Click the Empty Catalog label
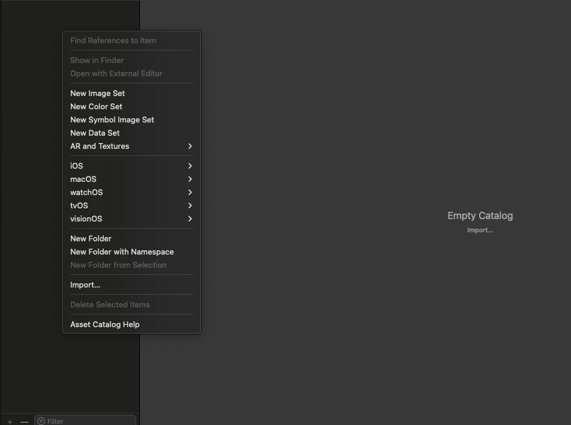 coord(480,216)
